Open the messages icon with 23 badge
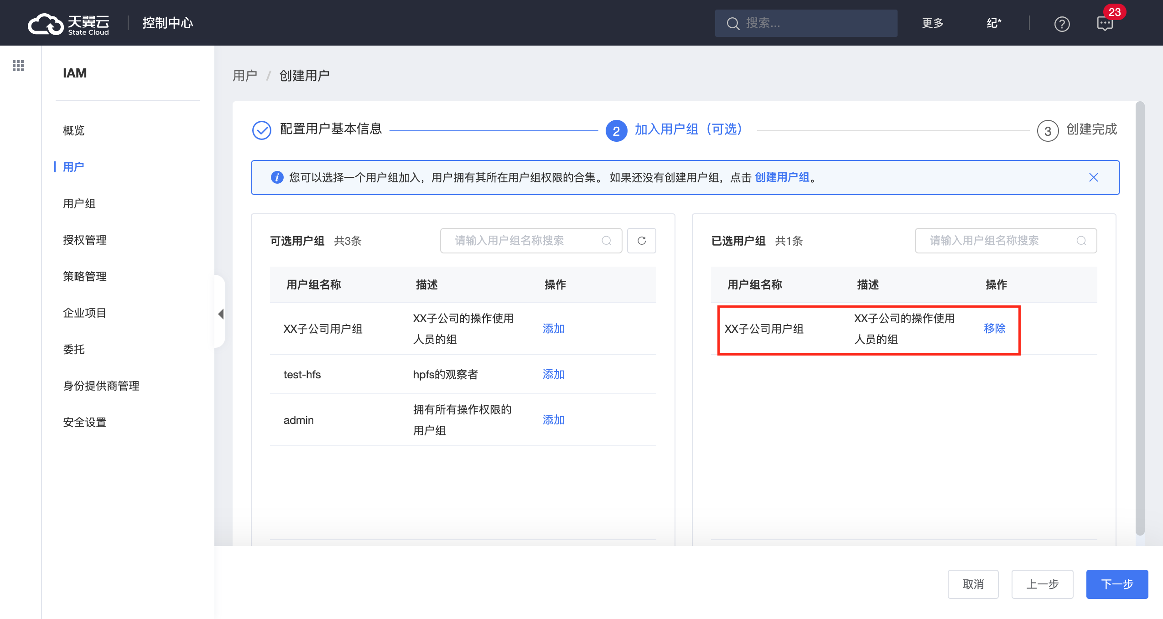The image size is (1163, 619). (x=1105, y=24)
